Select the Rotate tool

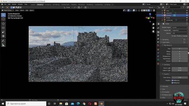(3, 28)
